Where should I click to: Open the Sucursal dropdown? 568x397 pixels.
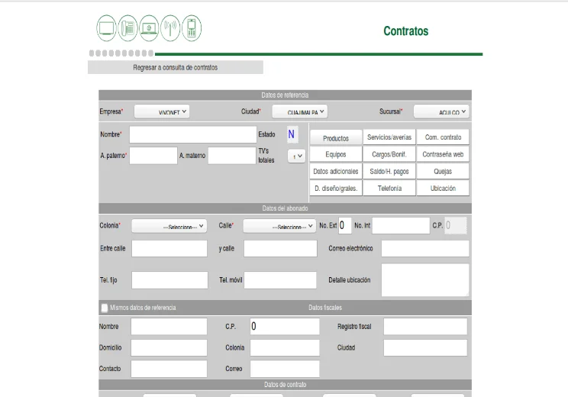[x=441, y=111]
